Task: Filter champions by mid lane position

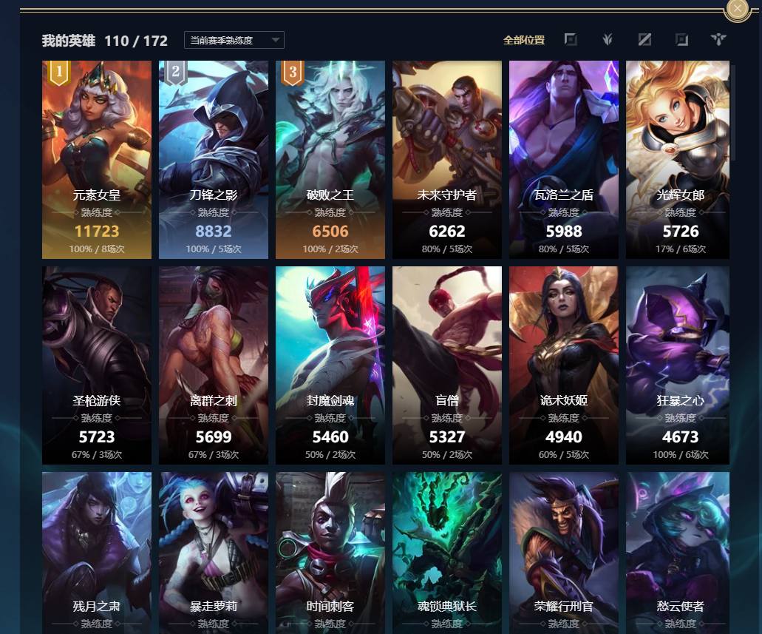Action: [644, 39]
